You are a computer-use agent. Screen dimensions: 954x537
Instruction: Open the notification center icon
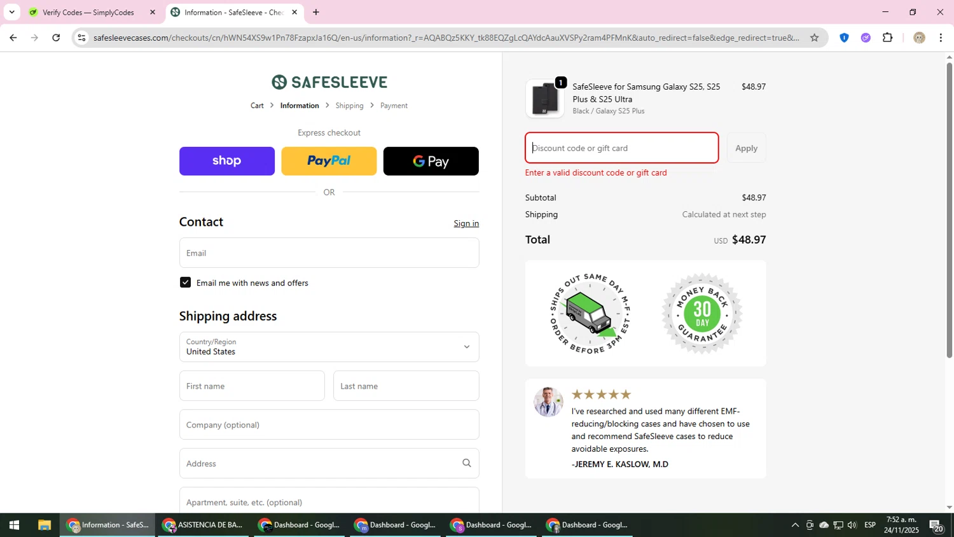pyautogui.click(x=936, y=525)
